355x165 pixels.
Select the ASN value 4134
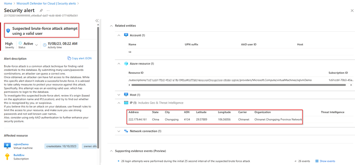(x=187, y=120)
